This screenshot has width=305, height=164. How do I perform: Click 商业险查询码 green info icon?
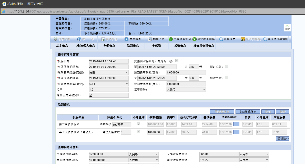pos(195,39)
